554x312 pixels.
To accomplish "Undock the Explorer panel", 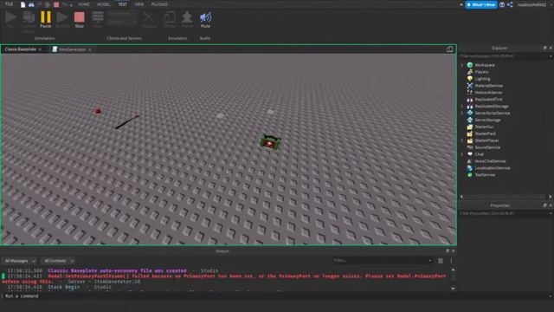I will click(x=544, y=48).
